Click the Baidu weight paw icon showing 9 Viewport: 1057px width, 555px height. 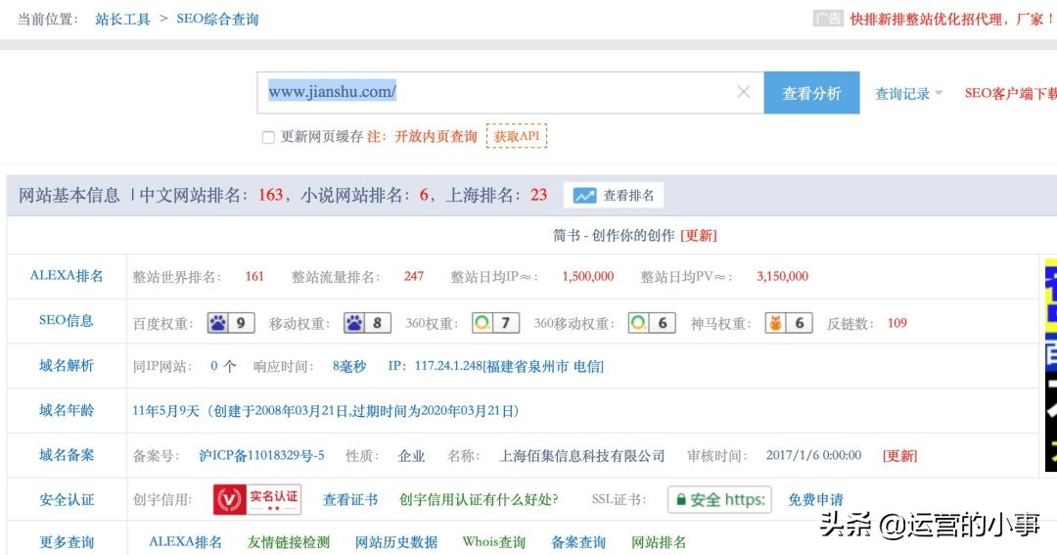pyautogui.click(x=231, y=323)
